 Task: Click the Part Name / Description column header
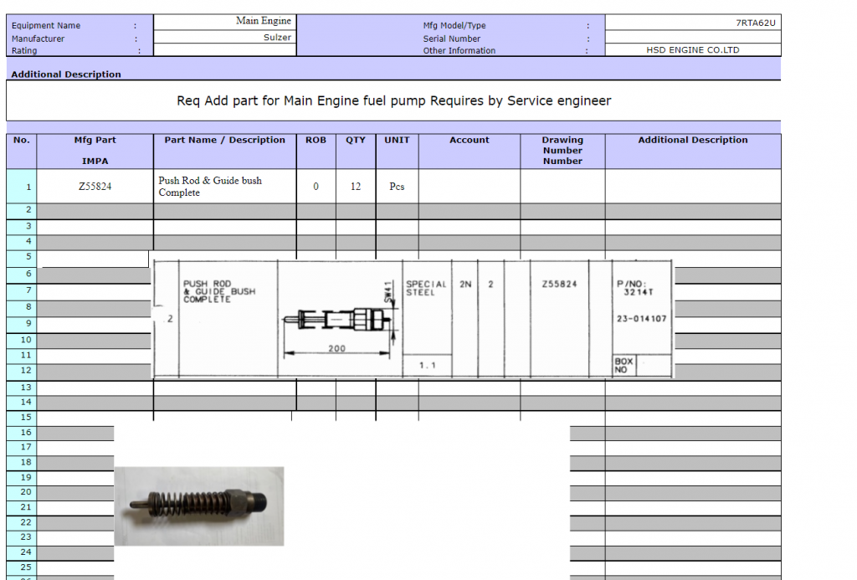(x=224, y=141)
